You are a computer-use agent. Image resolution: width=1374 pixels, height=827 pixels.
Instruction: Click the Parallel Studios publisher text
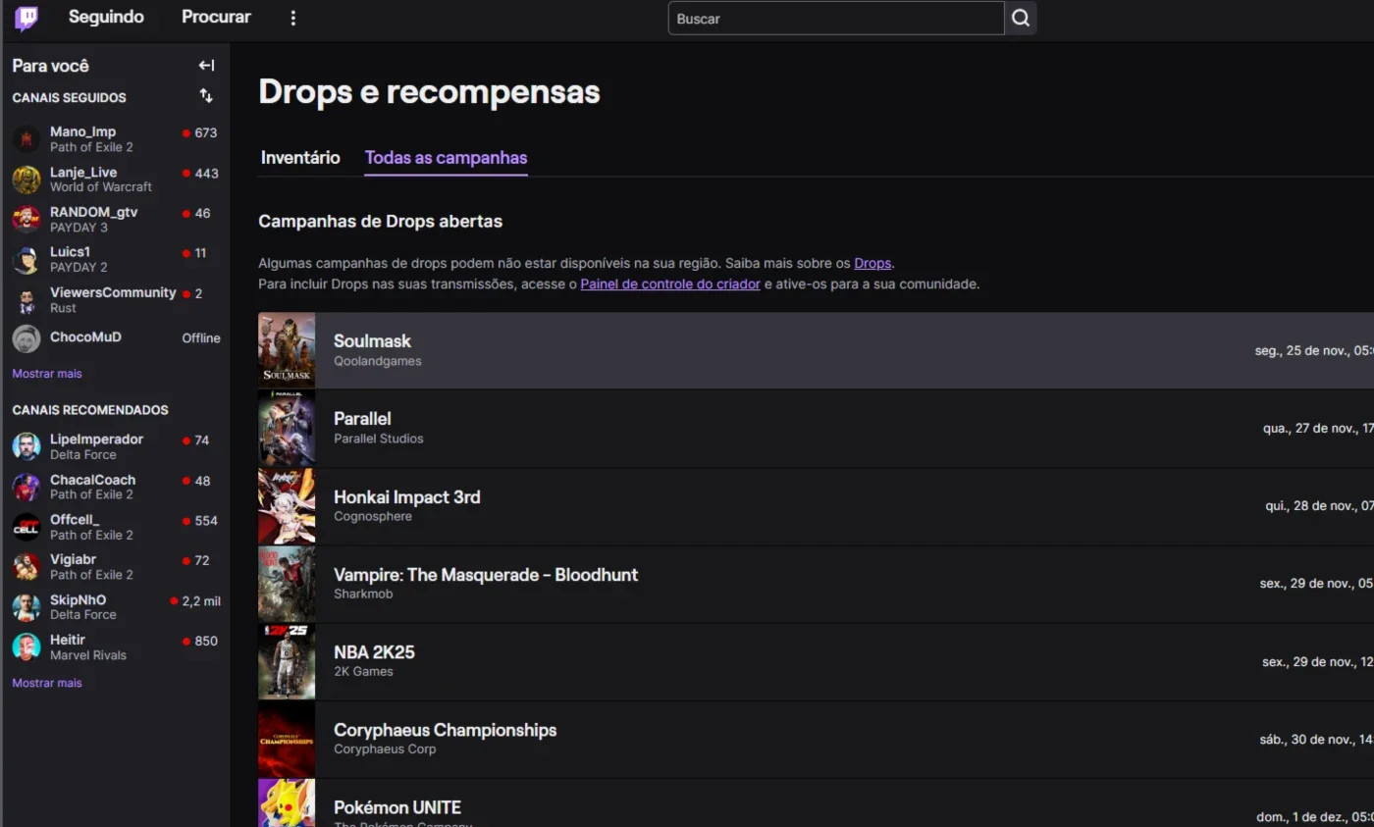[x=379, y=439]
